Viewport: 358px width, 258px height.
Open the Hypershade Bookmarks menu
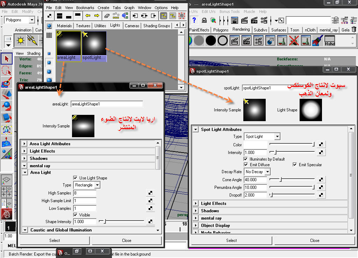(x=85, y=8)
